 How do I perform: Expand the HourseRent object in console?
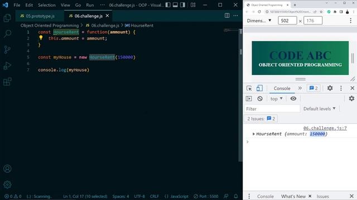click(x=254, y=134)
